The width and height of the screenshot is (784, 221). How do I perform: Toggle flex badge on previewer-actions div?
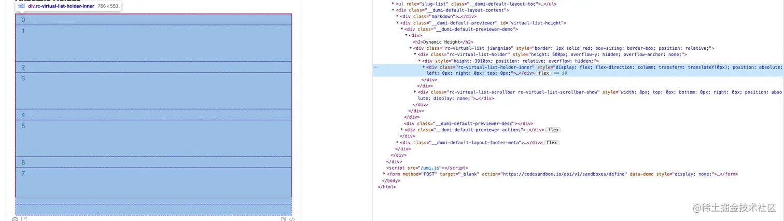553,130
